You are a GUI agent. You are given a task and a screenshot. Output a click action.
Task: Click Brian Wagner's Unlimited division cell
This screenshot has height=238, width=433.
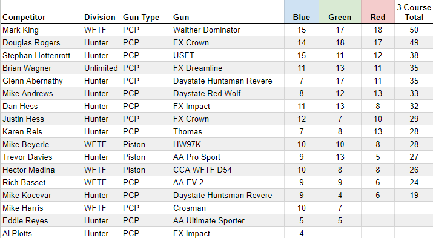(x=101, y=68)
